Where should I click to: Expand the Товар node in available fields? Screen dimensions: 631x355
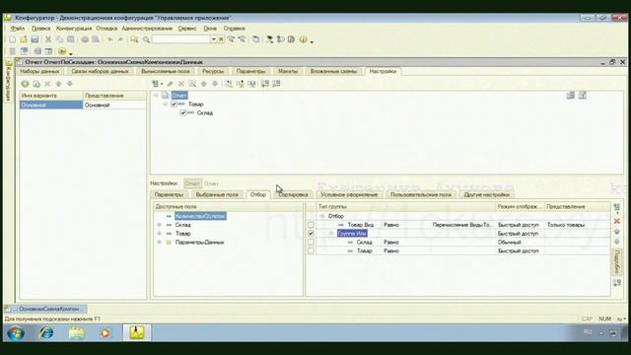pyautogui.click(x=160, y=234)
